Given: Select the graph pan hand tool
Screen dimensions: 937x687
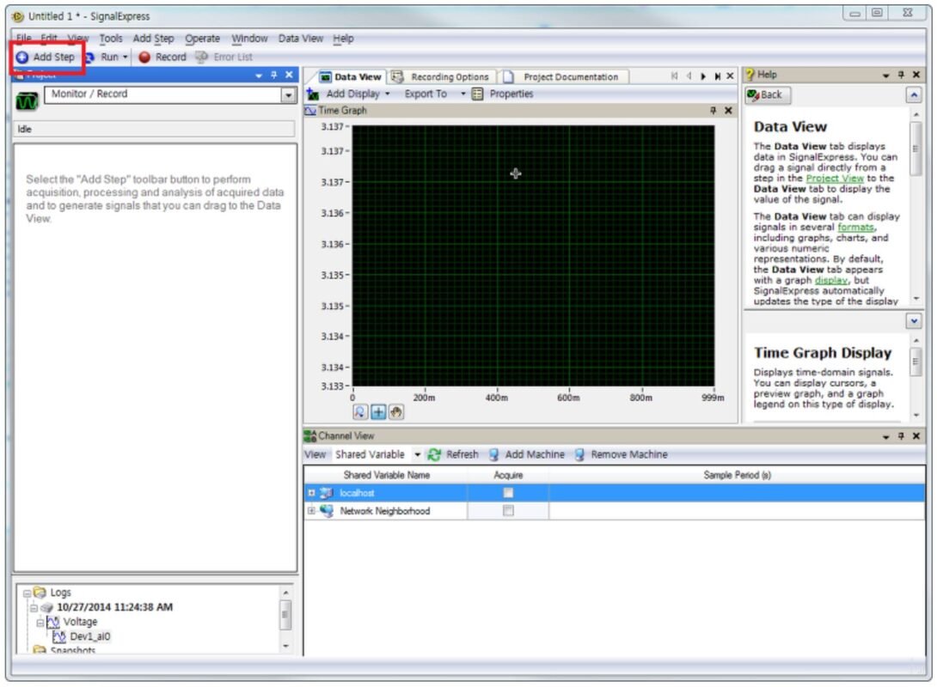Looking at the screenshot, I should pos(396,412).
